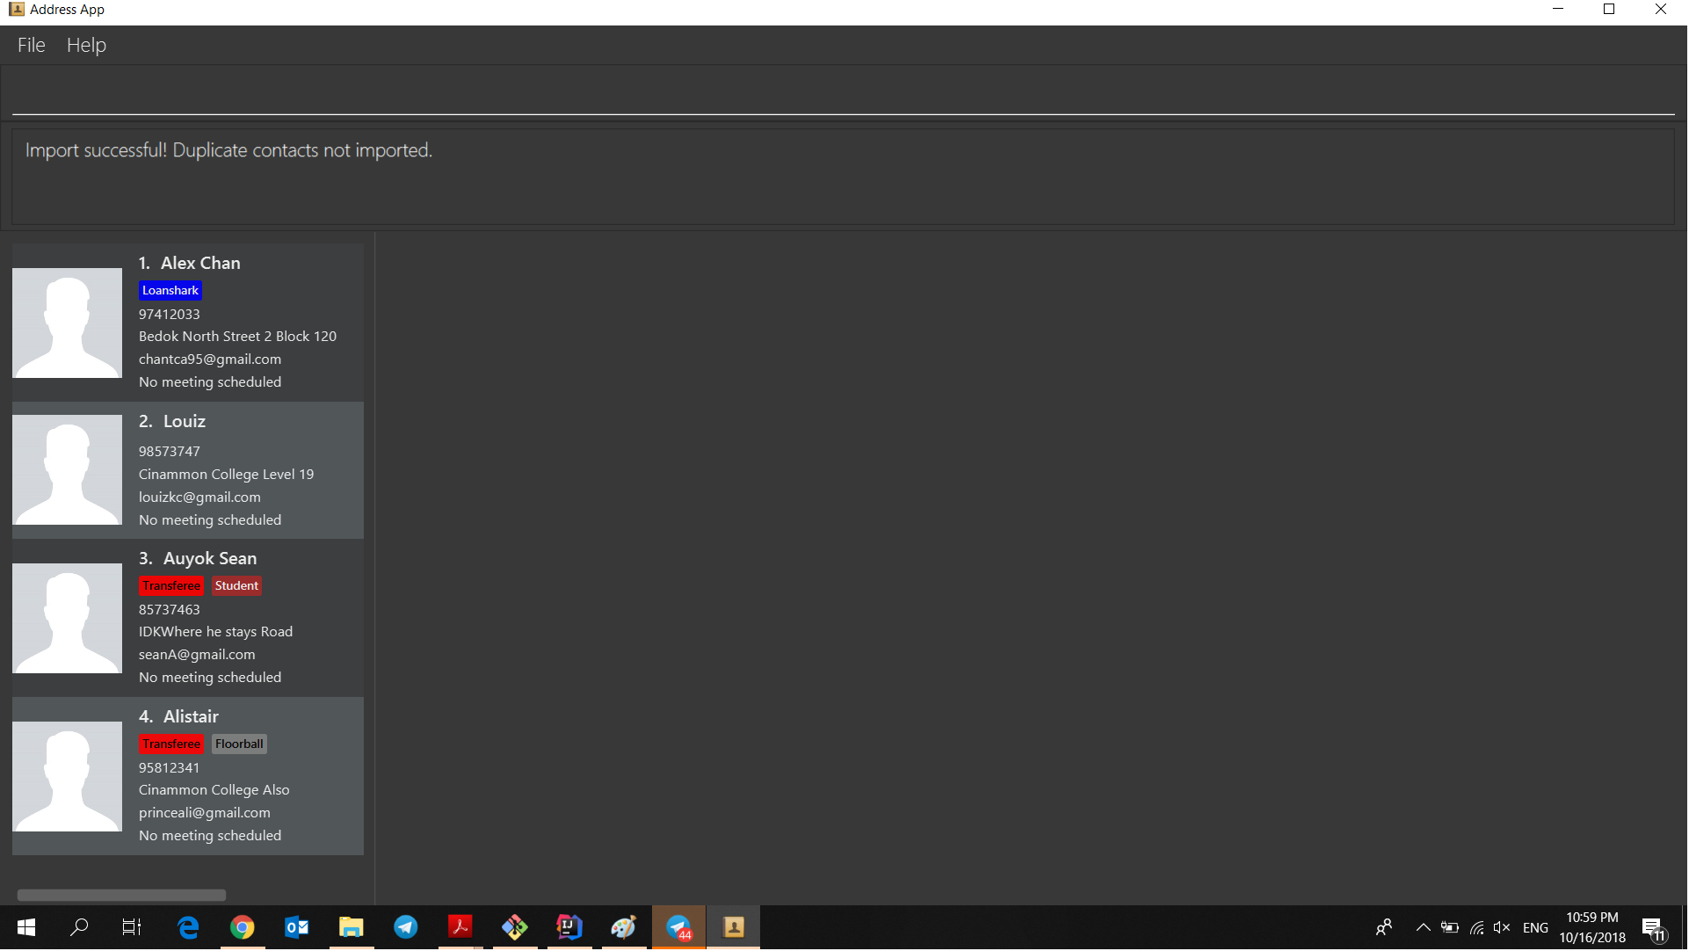Open Telegram with 44 badge in taskbar
The image size is (1689, 951).
tap(679, 928)
